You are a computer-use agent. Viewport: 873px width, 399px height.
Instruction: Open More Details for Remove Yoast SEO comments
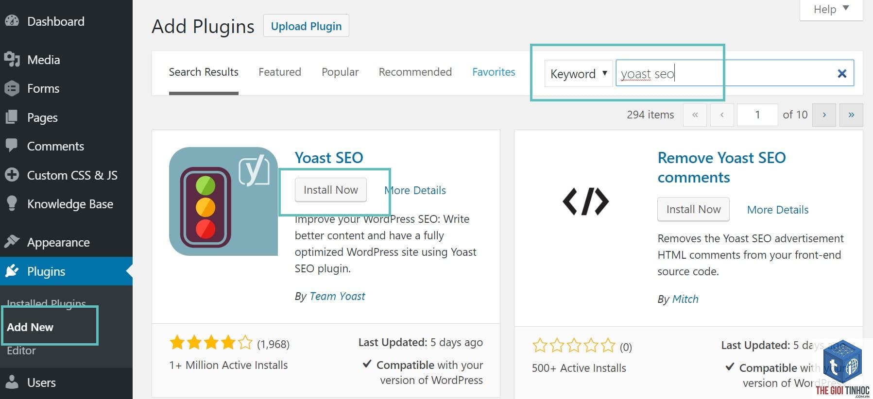click(778, 210)
